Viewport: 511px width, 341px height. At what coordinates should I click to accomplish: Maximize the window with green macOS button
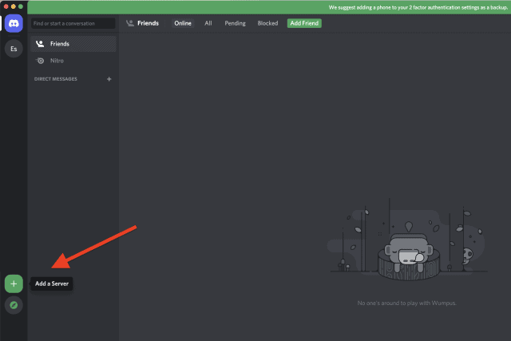point(21,6)
